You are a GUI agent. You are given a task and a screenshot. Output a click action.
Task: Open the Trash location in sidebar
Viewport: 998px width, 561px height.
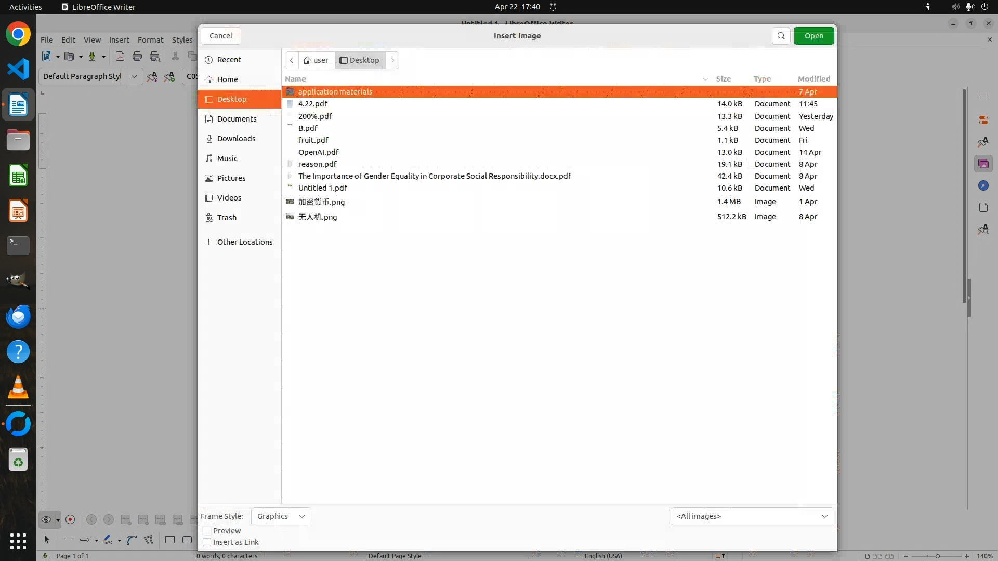[x=227, y=218]
